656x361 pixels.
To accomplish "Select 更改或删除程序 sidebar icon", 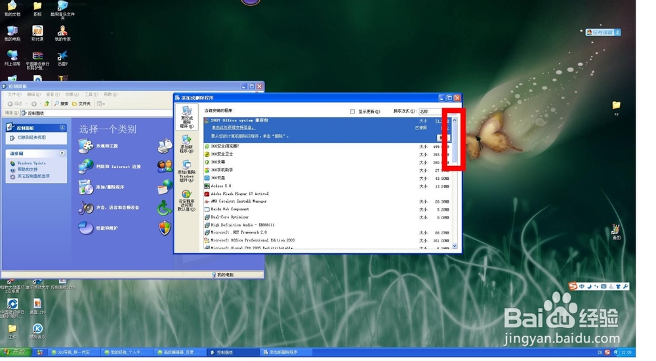I will (186, 117).
